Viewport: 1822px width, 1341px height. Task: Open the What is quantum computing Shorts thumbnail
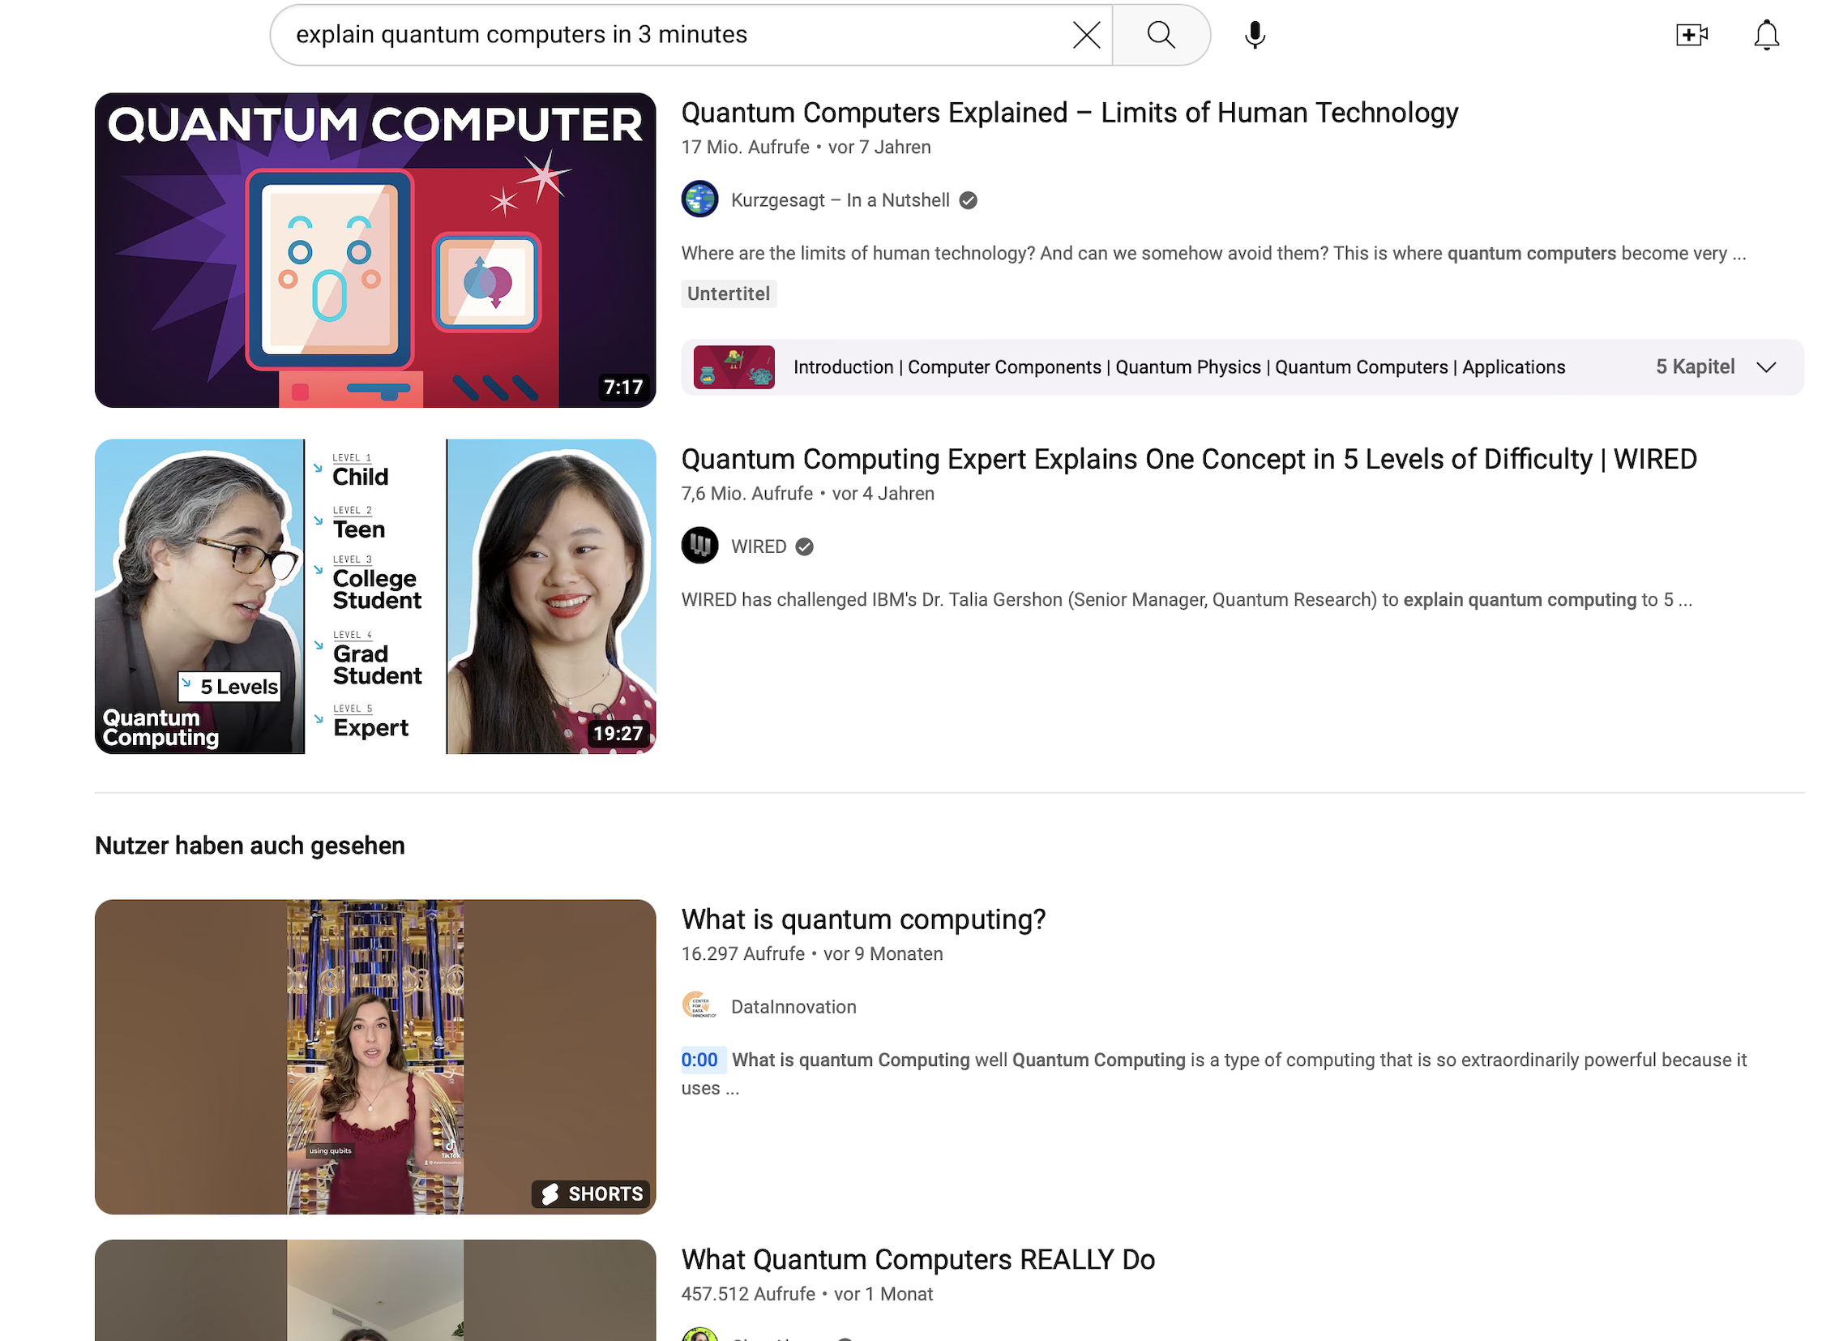click(x=375, y=1057)
